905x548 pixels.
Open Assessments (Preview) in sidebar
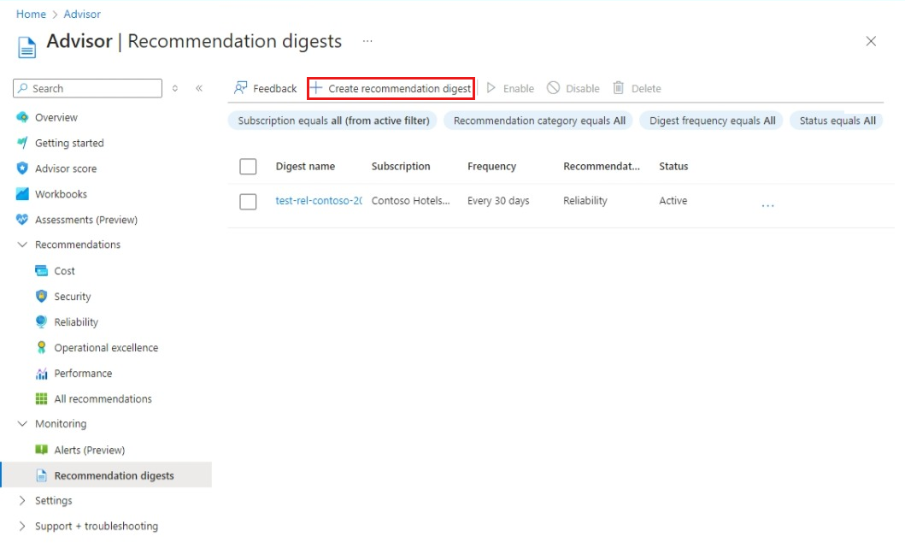(x=86, y=220)
